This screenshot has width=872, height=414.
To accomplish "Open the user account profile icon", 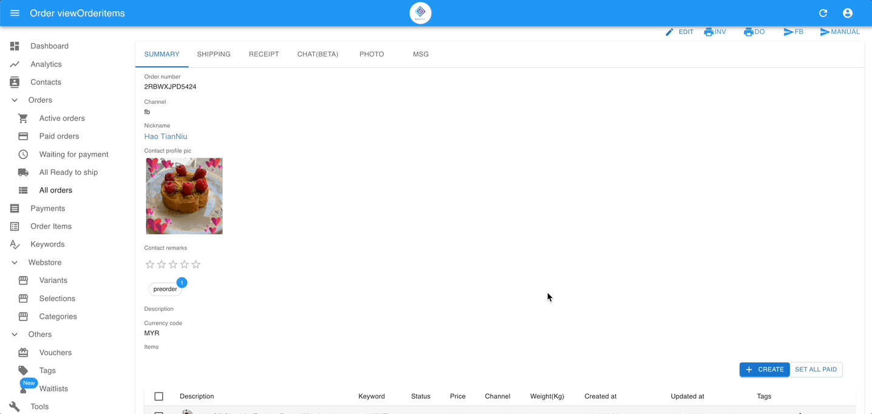I will point(848,13).
